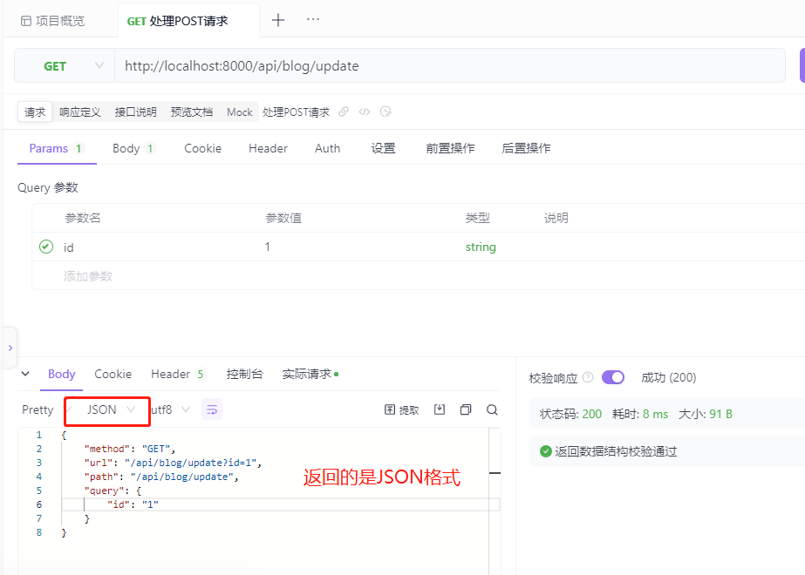Open the 前置操作 tab
Viewport: 805px width, 575px height.
450,148
